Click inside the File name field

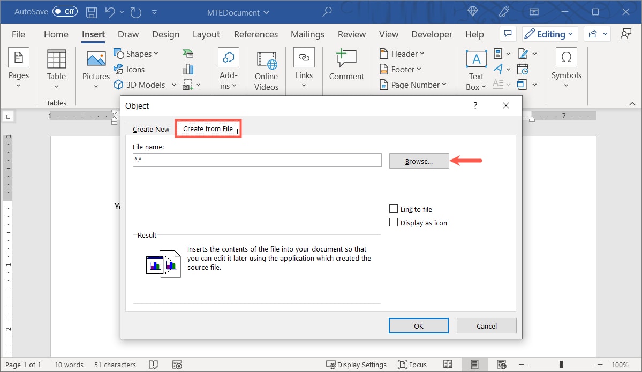coord(257,160)
